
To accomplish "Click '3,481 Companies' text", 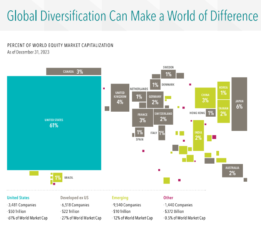I will [x=22, y=205].
